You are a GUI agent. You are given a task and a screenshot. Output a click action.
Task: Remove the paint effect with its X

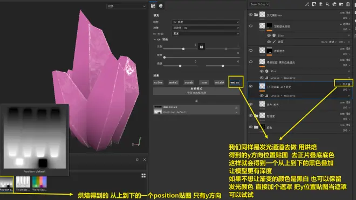point(349,42)
